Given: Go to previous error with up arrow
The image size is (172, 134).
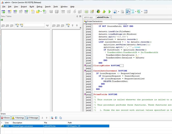Looking at the screenshot, I should click(x=46, y=118).
